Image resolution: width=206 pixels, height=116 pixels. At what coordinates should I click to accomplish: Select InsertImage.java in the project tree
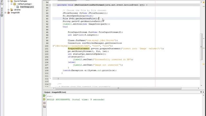(x=27, y=7)
